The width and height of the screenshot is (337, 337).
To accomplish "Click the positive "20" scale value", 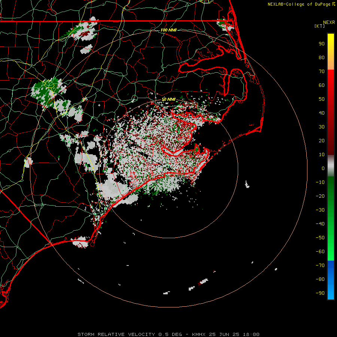I will point(322,141).
